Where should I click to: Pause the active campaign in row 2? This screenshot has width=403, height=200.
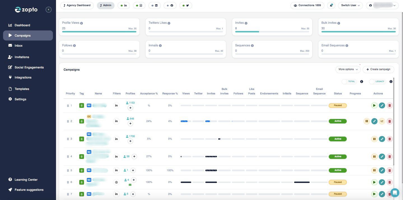pos(367,121)
